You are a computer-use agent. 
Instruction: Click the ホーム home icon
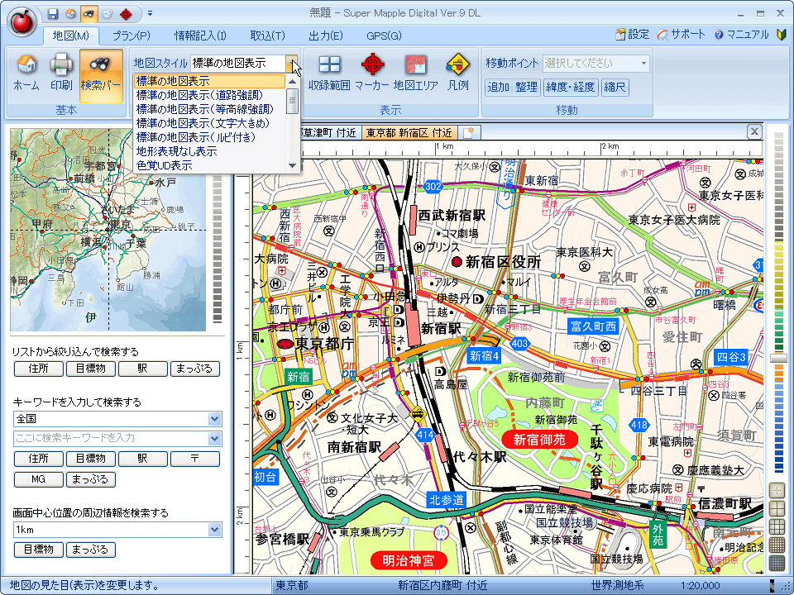pyautogui.click(x=26, y=73)
